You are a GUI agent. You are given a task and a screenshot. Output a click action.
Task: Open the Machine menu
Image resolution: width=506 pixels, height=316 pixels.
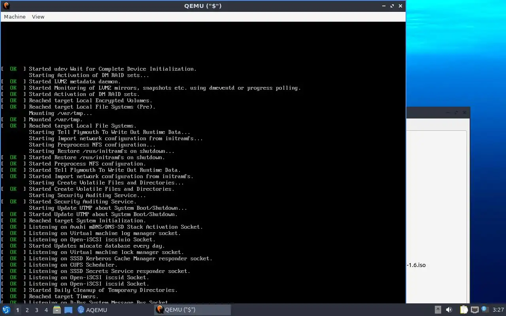coord(15,17)
